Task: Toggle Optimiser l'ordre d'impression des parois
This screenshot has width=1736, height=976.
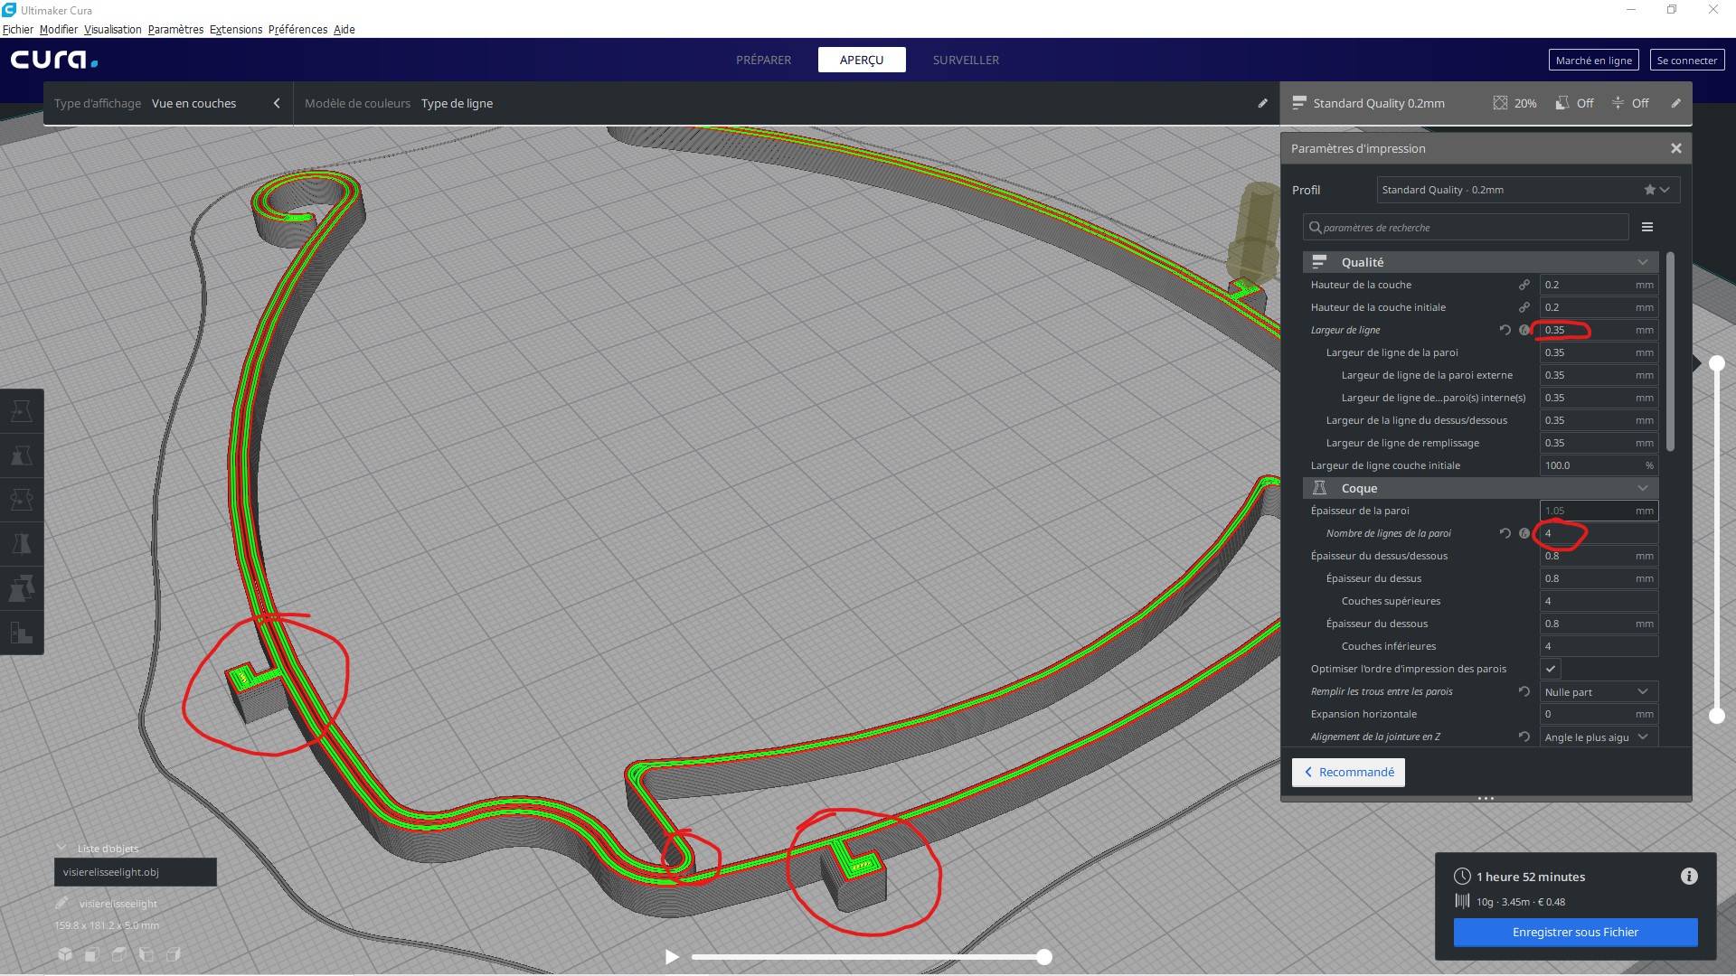Action: point(1551,669)
